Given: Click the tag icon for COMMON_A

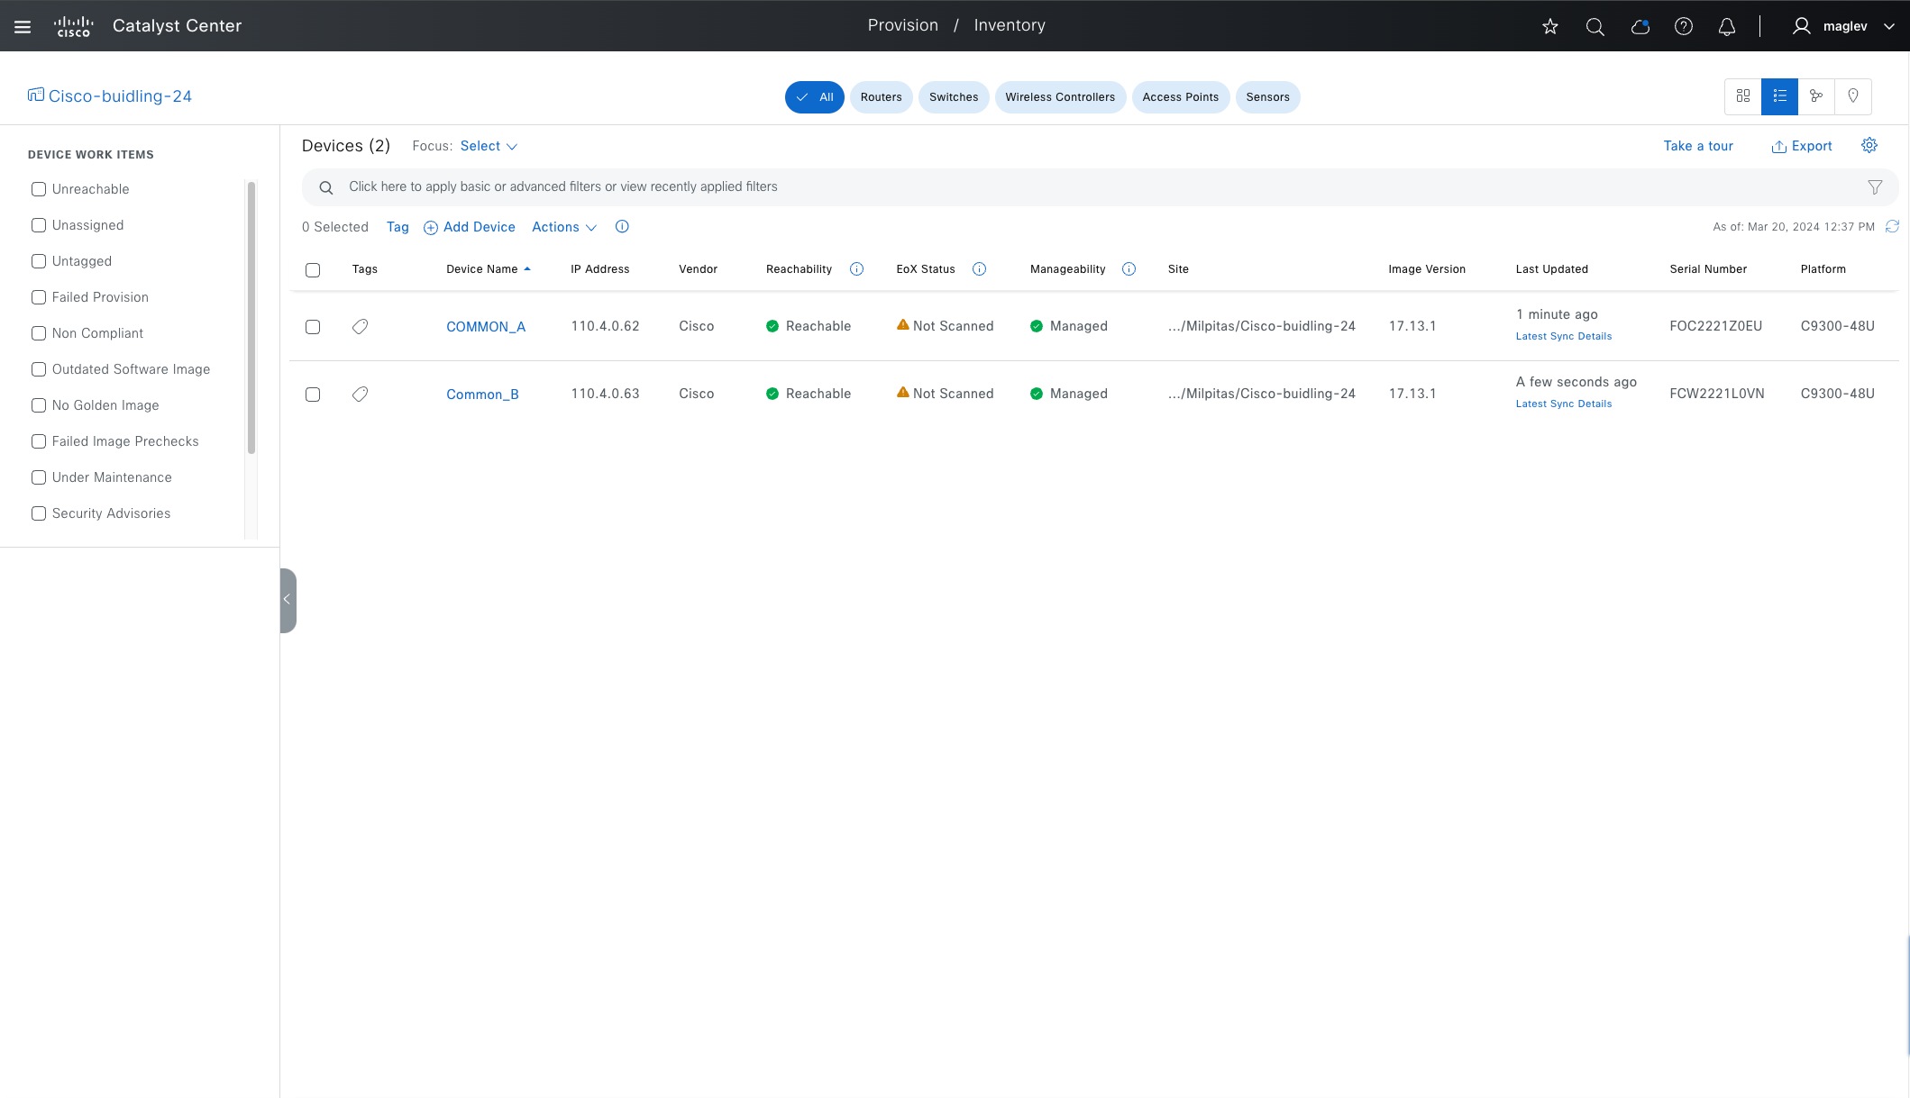Looking at the screenshot, I should coord(360,326).
